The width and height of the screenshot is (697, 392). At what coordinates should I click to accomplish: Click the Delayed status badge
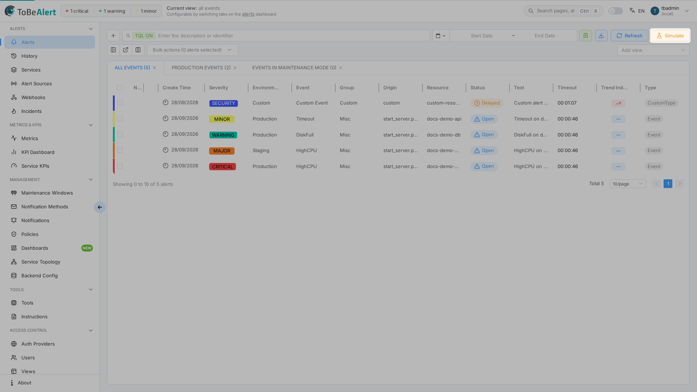click(487, 103)
